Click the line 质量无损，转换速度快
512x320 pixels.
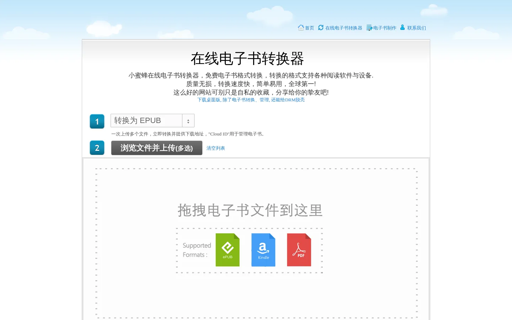pyautogui.click(x=251, y=84)
